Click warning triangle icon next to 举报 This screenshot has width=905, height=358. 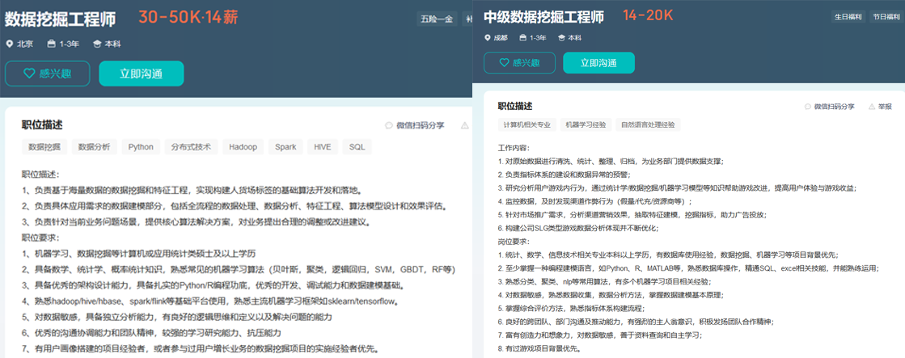[x=870, y=107]
